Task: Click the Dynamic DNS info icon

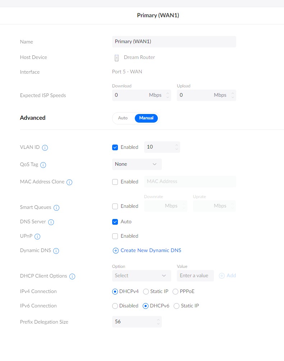Action: pos(56,251)
